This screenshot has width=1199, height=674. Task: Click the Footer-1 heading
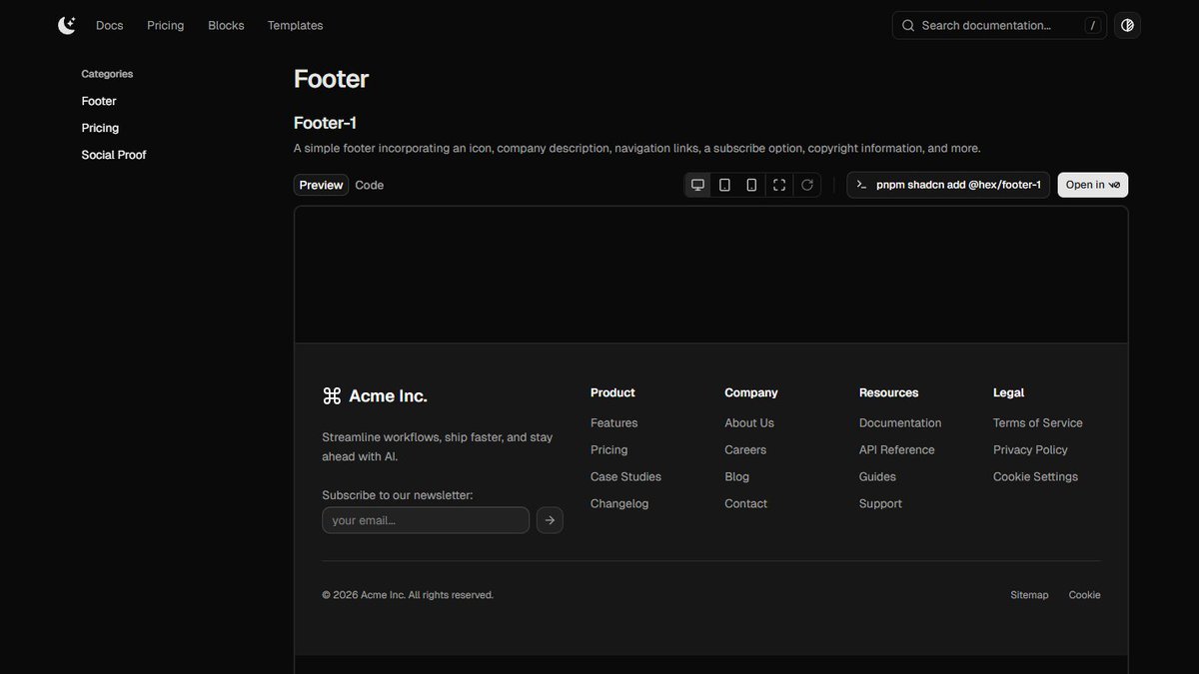325,123
